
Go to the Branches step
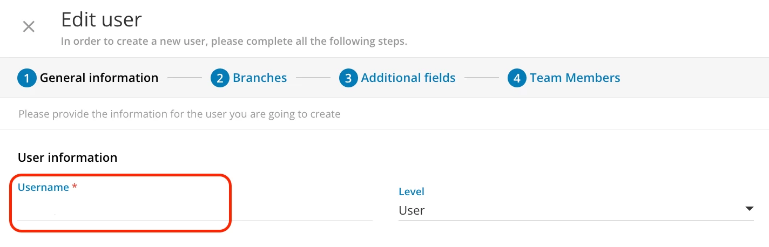pyautogui.click(x=260, y=78)
